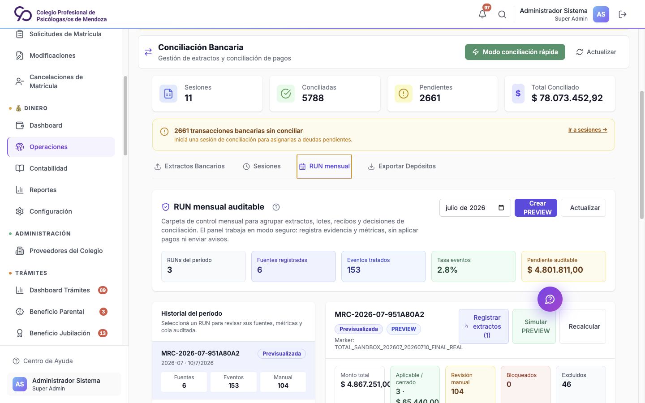Click the julio de 2026 month field

pos(475,208)
